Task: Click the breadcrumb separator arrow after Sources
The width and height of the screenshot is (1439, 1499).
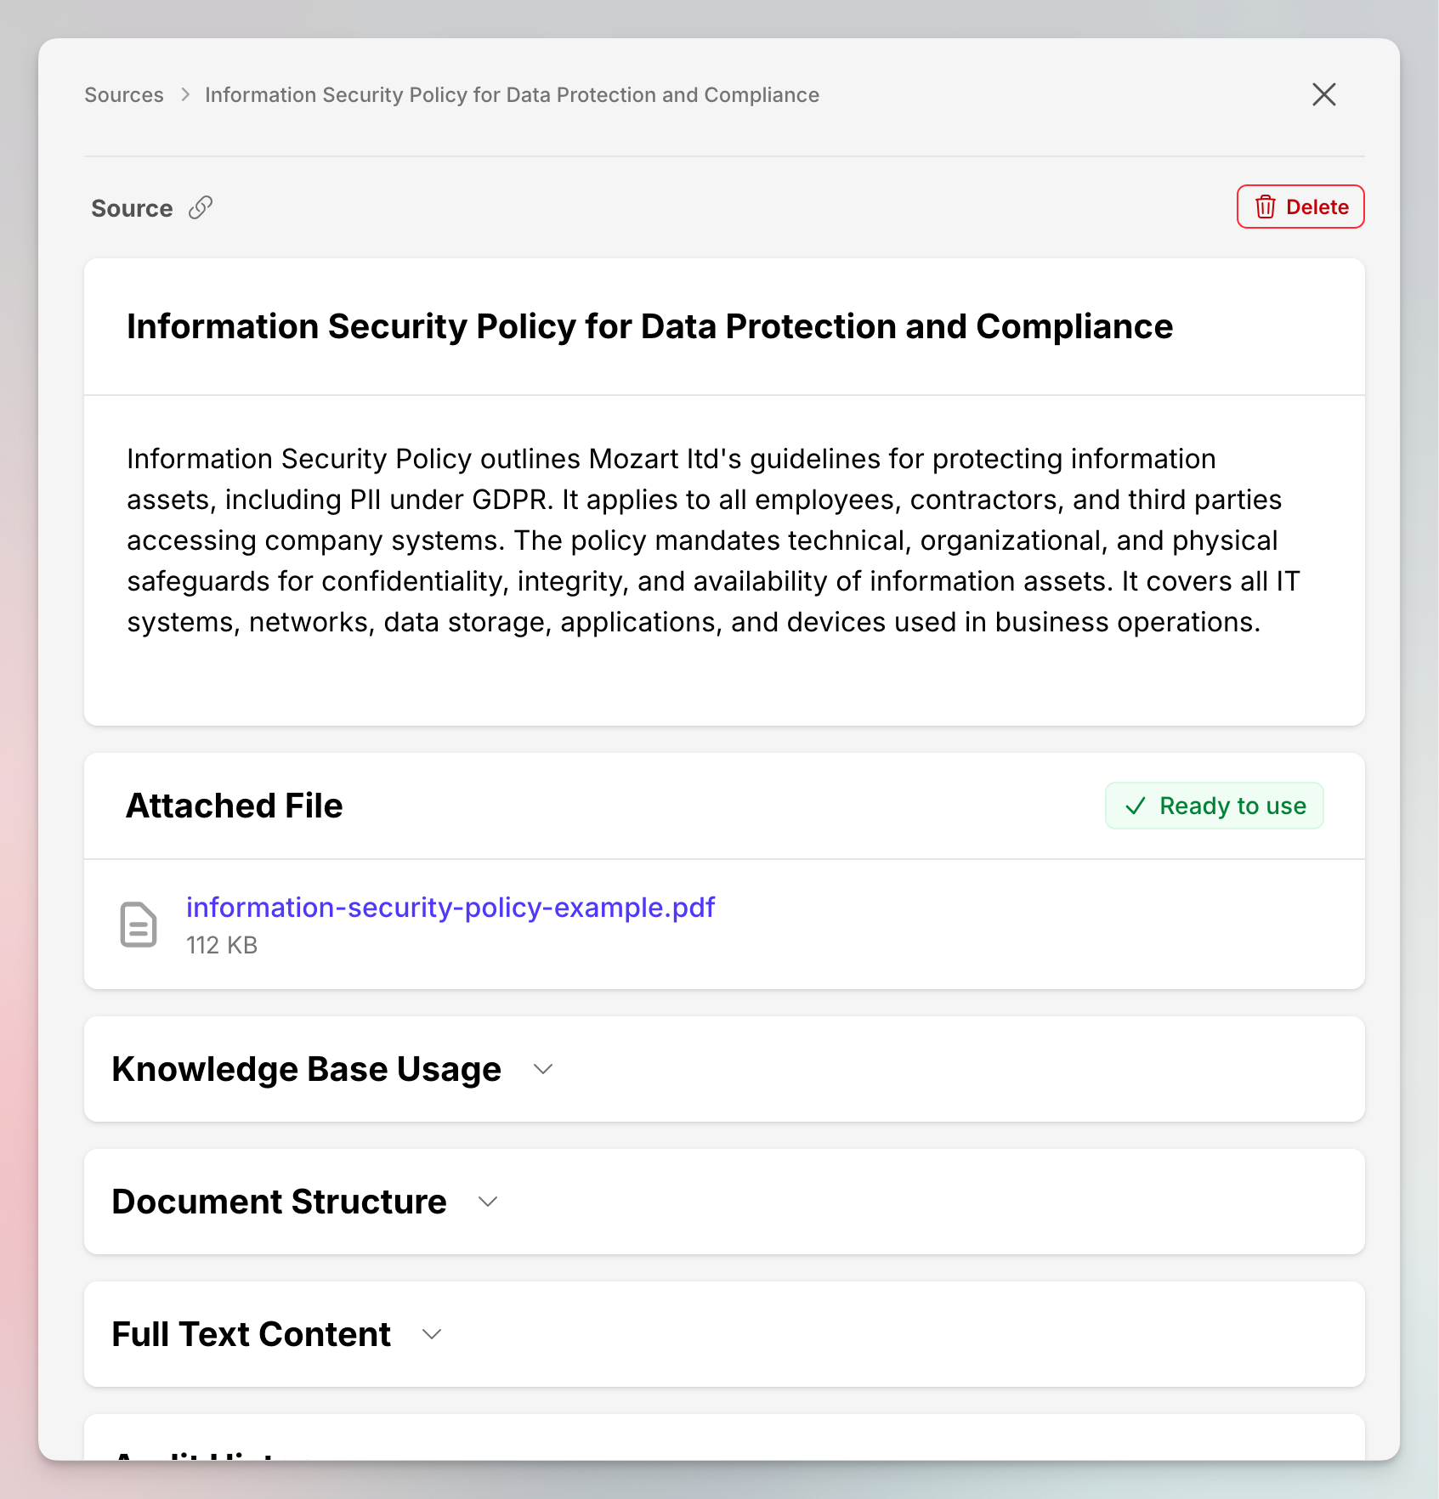Action: click(184, 95)
